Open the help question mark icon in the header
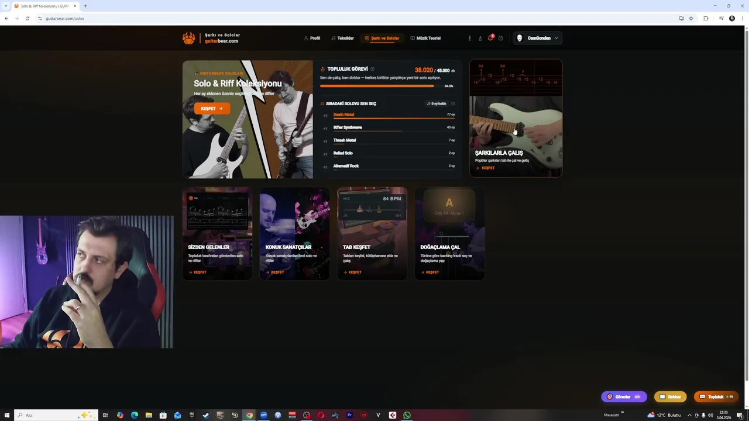749x421 pixels. pos(500,38)
